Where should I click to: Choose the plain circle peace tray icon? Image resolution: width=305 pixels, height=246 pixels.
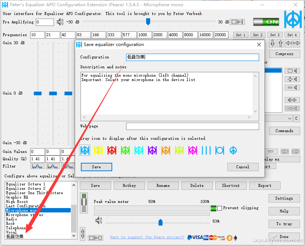233,150
